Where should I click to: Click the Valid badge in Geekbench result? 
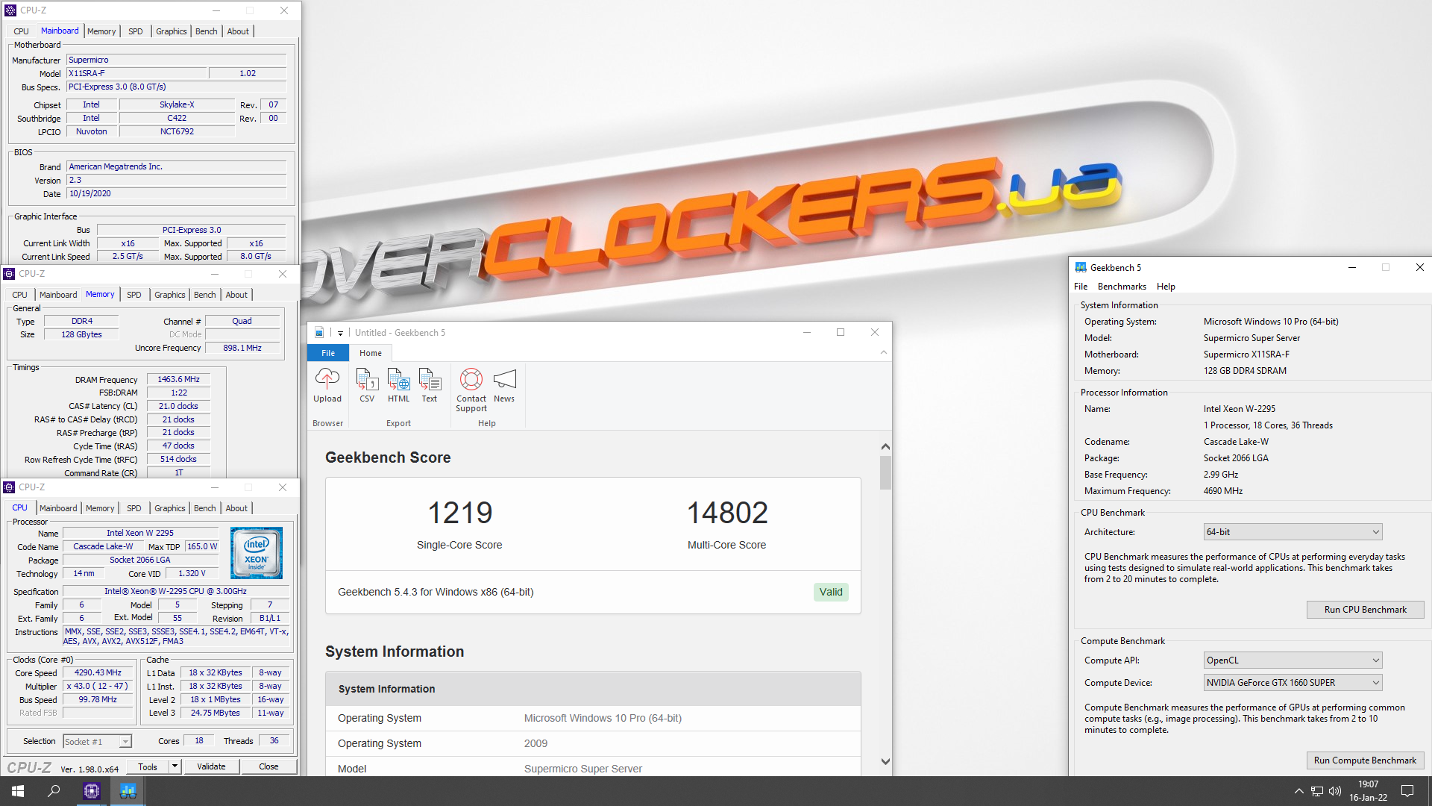[x=831, y=592]
